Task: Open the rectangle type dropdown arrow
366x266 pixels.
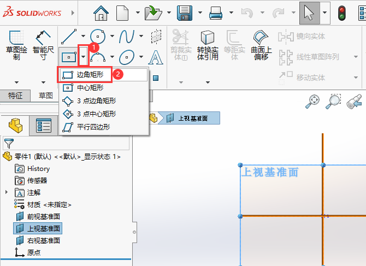Action: point(84,57)
